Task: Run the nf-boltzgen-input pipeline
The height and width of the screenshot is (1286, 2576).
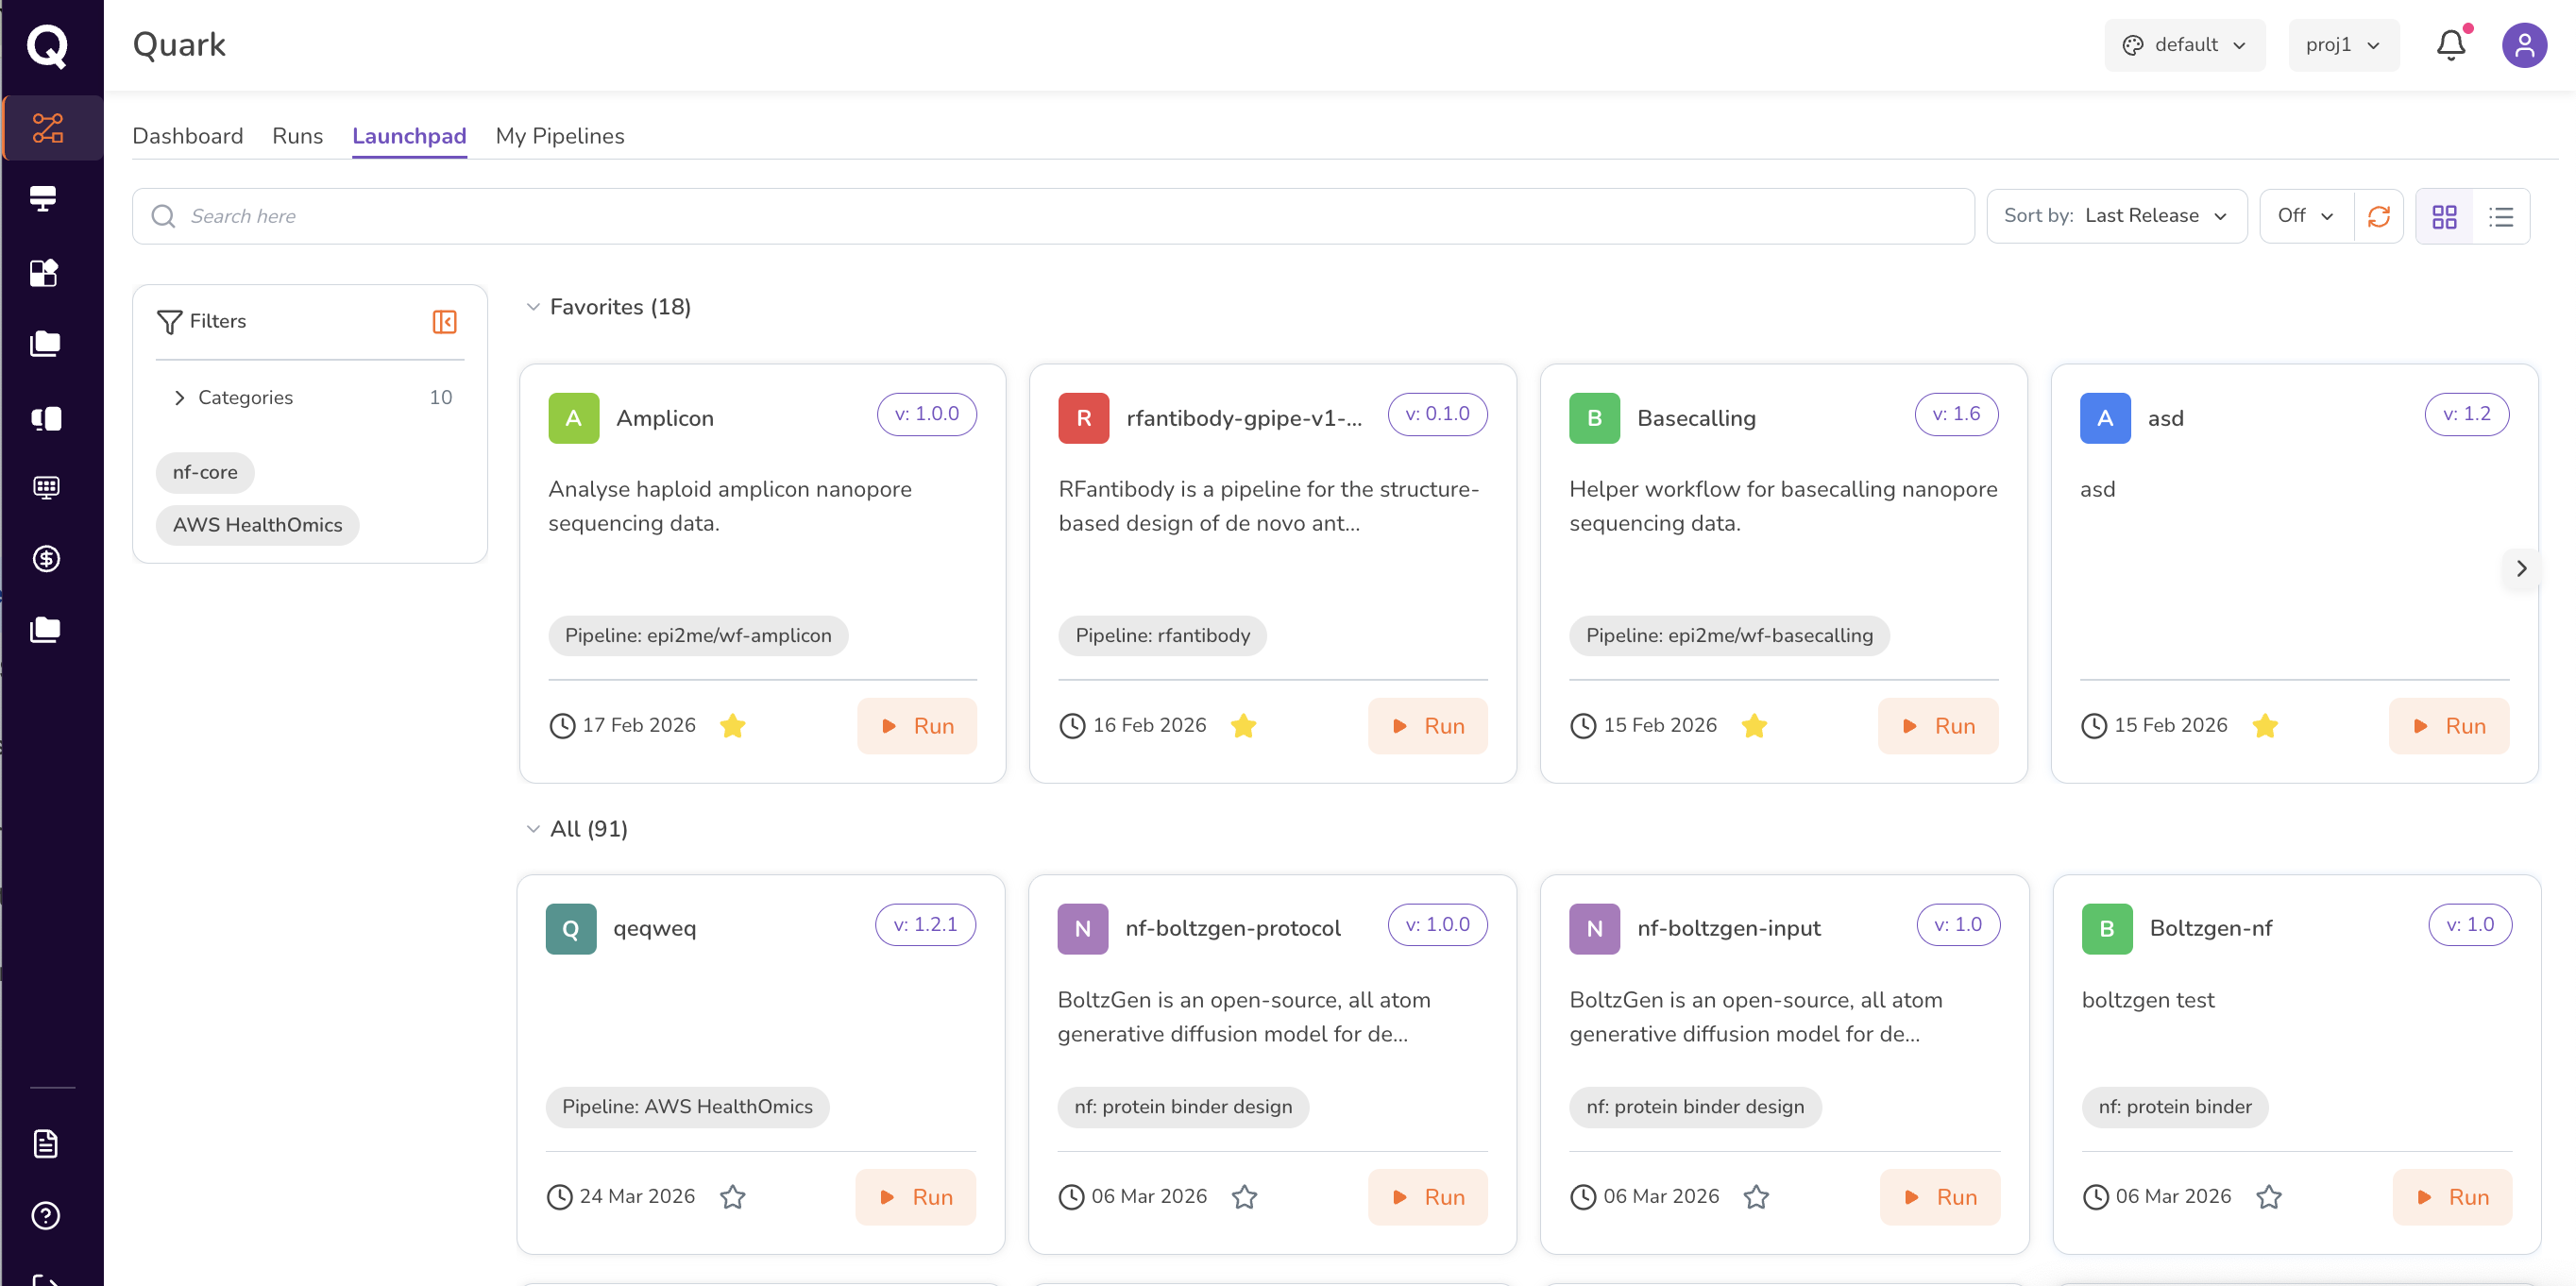Action: (x=1939, y=1197)
